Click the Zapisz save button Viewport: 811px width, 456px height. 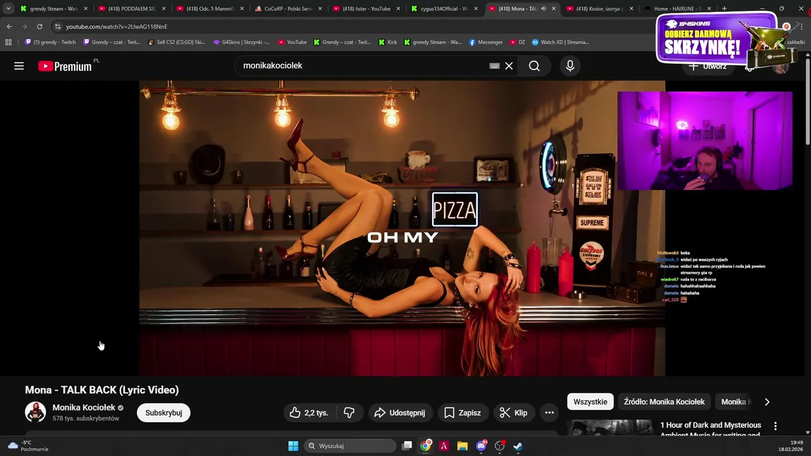[463, 413]
